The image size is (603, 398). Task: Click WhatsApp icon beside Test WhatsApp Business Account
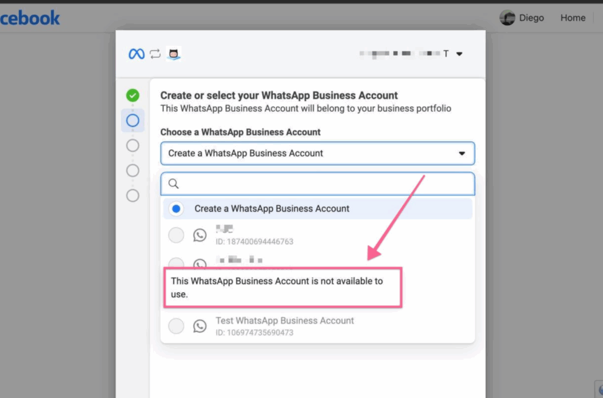tap(200, 326)
